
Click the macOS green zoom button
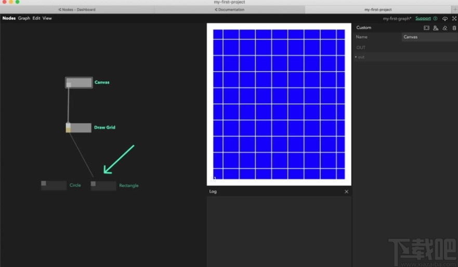point(18,2)
